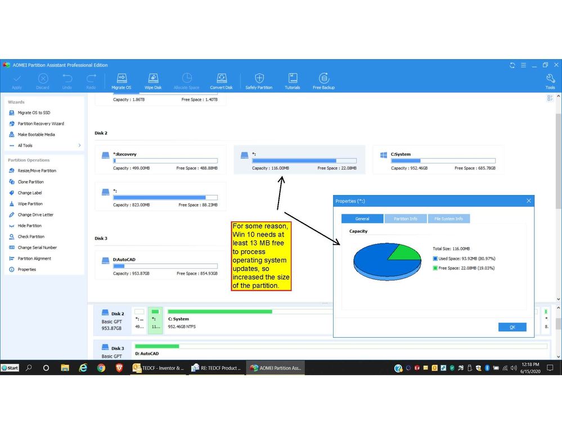Open Partition Recovery Wizard
This screenshot has width=562, height=434.
click(x=41, y=124)
